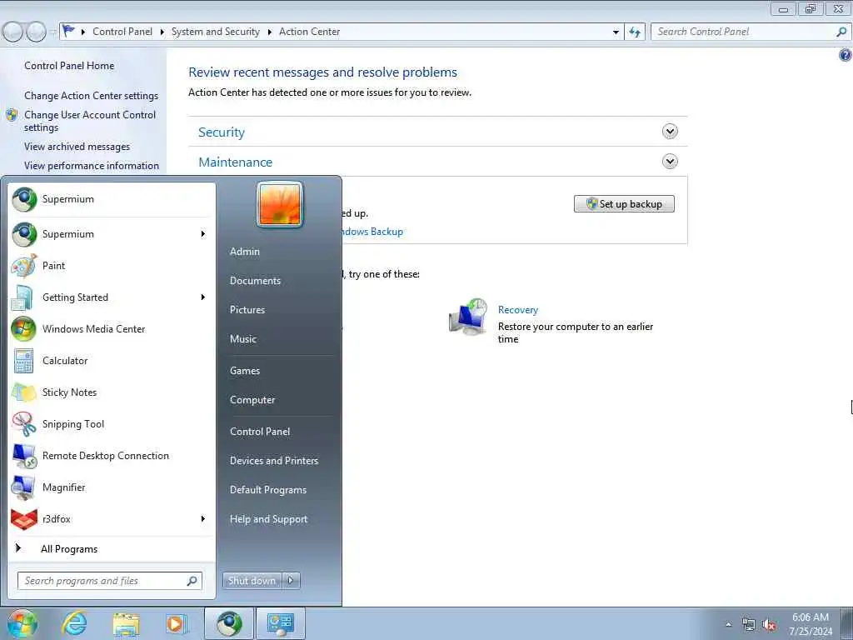Image resolution: width=853 pixels, height=640 pixels.
Task: Click the Windows Backup link
Action: point(373,232)
